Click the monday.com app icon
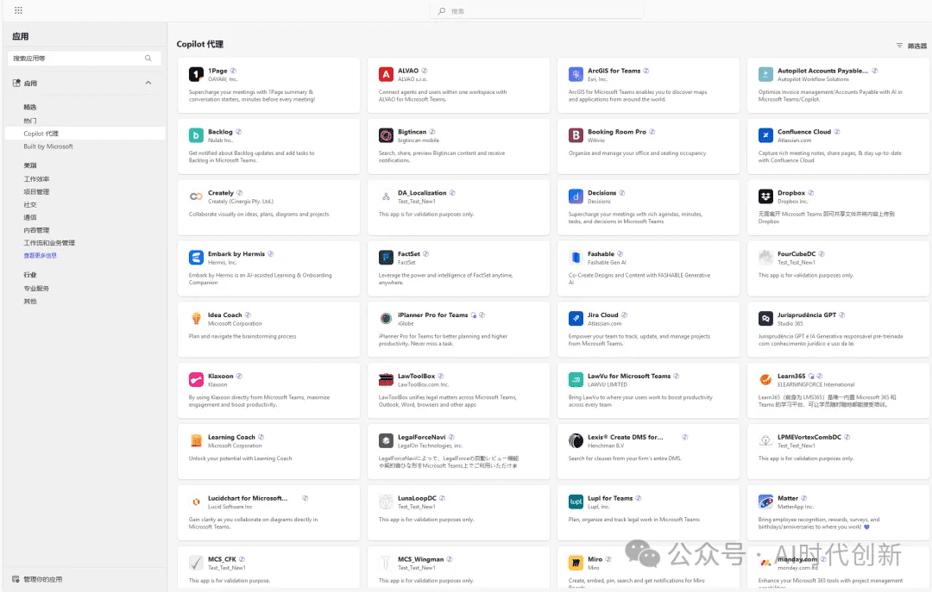Image resolution: width=932 pixels, height=592 pixels. [765, 563]
